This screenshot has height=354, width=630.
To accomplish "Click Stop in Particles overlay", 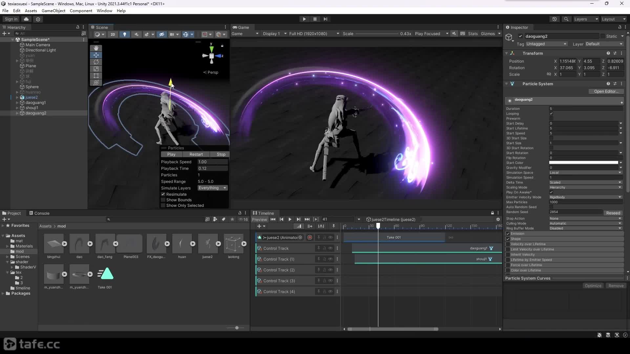I will point(221,154).
